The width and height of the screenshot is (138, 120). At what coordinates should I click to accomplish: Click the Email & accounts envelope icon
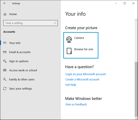click(5, 52)
